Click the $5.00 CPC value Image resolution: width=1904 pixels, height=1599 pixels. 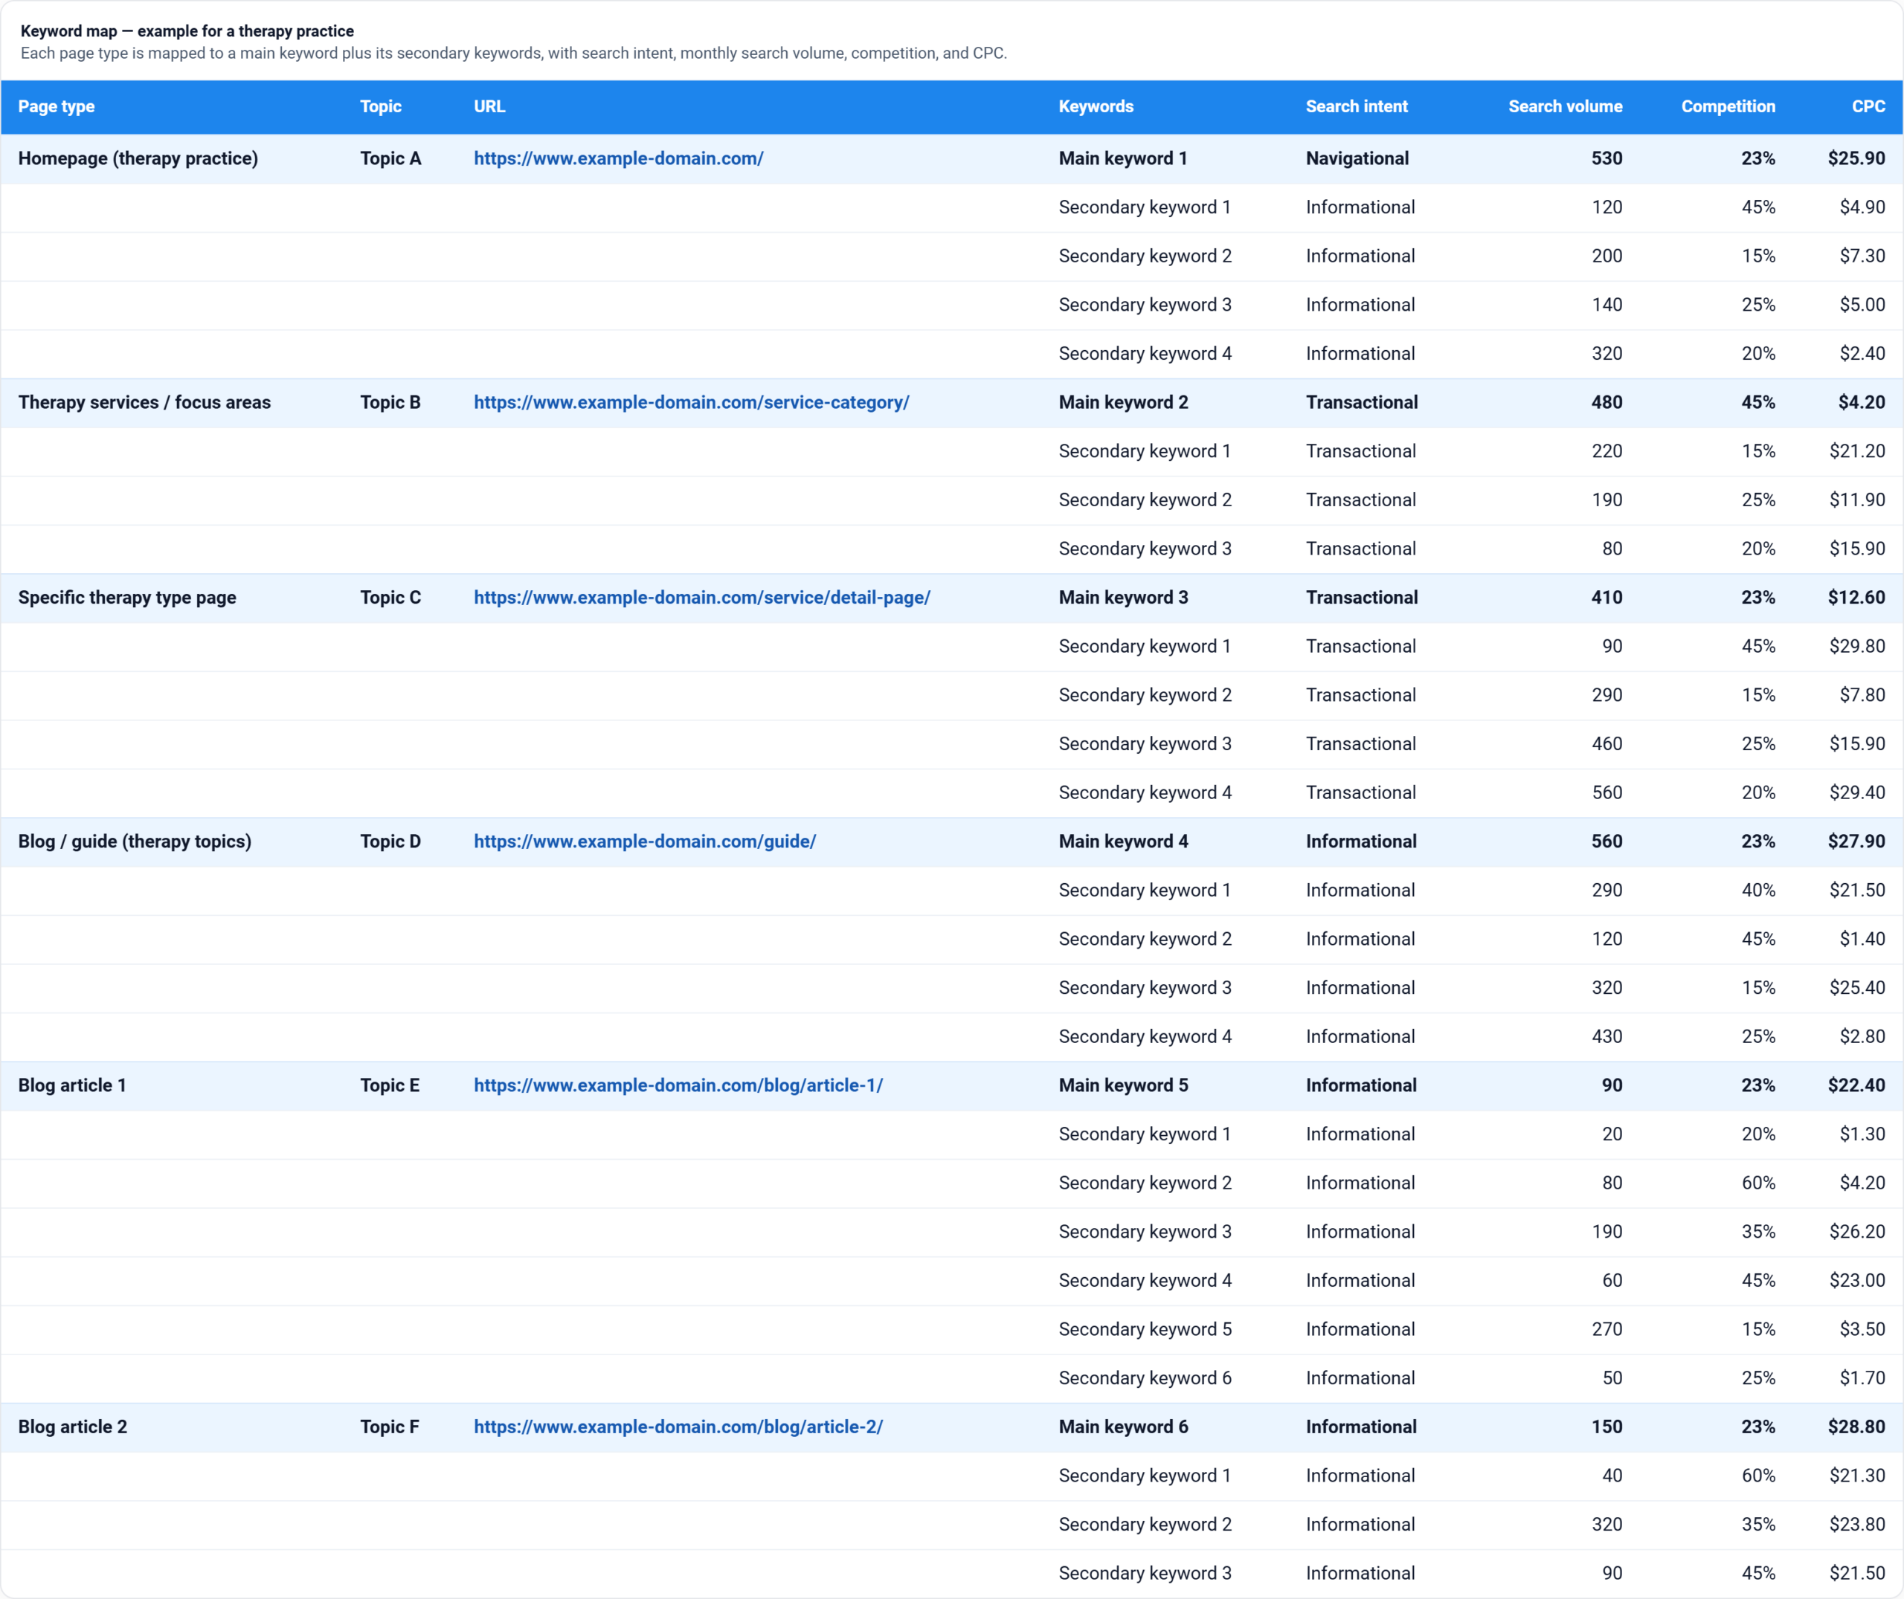point(1862,306)
